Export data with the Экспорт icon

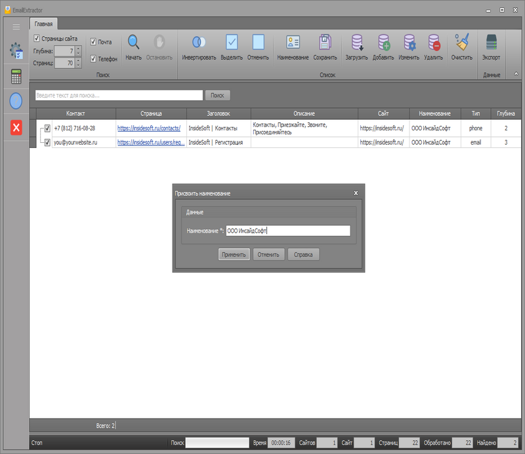coord(491,43)
